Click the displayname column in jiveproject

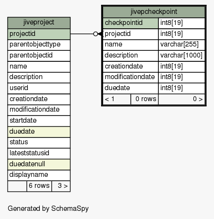coord(39,175)
